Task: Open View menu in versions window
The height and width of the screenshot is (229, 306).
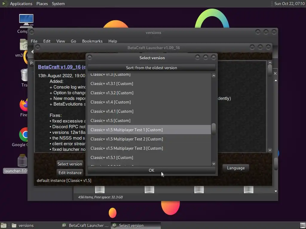Action: coord(61,41)
